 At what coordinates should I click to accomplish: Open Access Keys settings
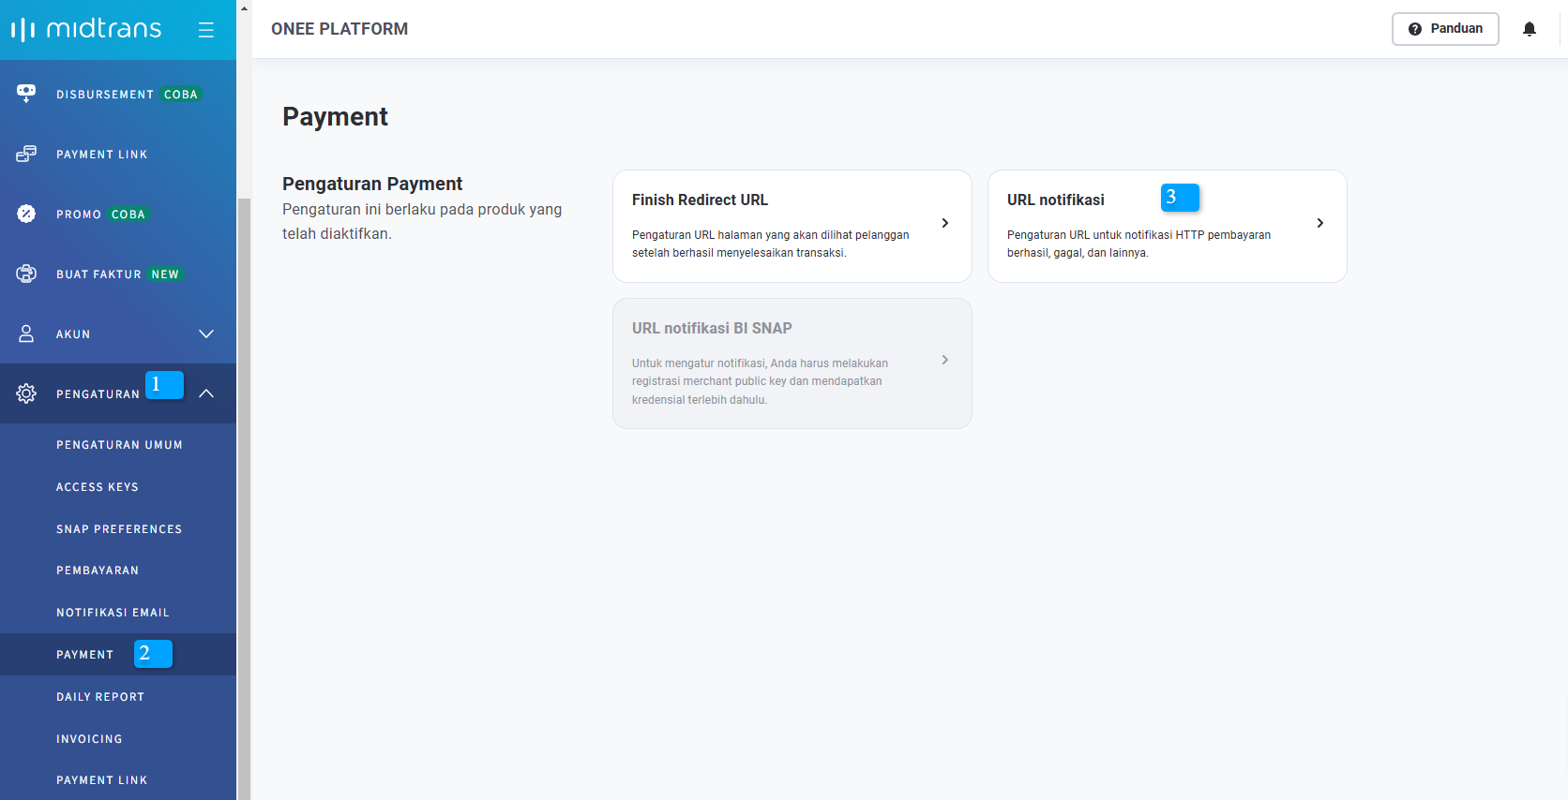(x=98, y=487)
